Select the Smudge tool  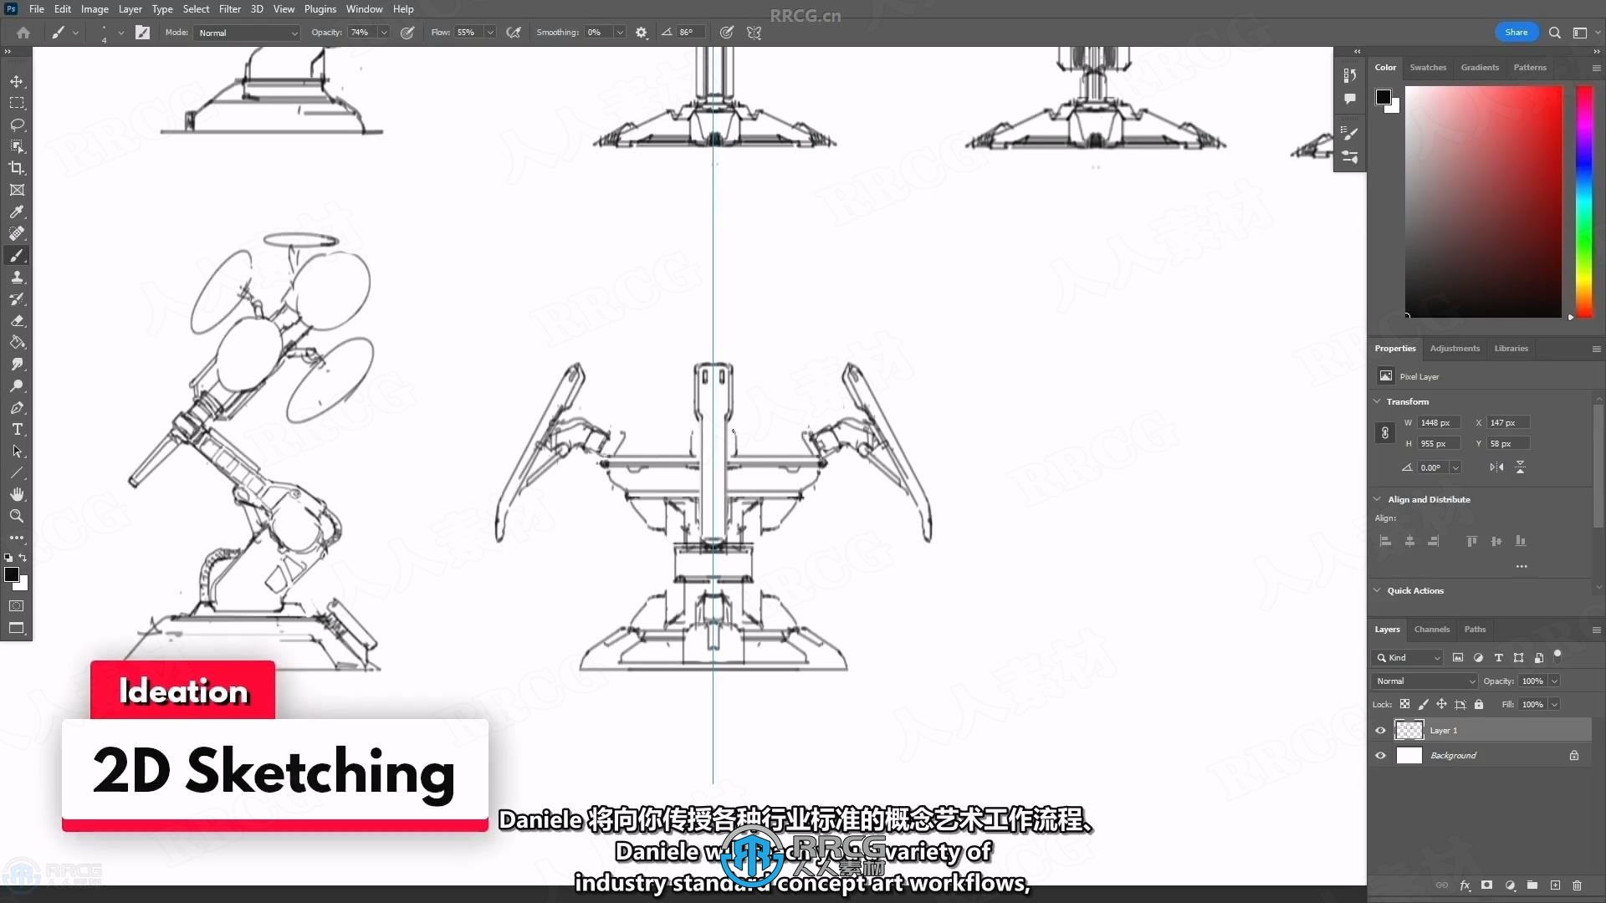17,364
